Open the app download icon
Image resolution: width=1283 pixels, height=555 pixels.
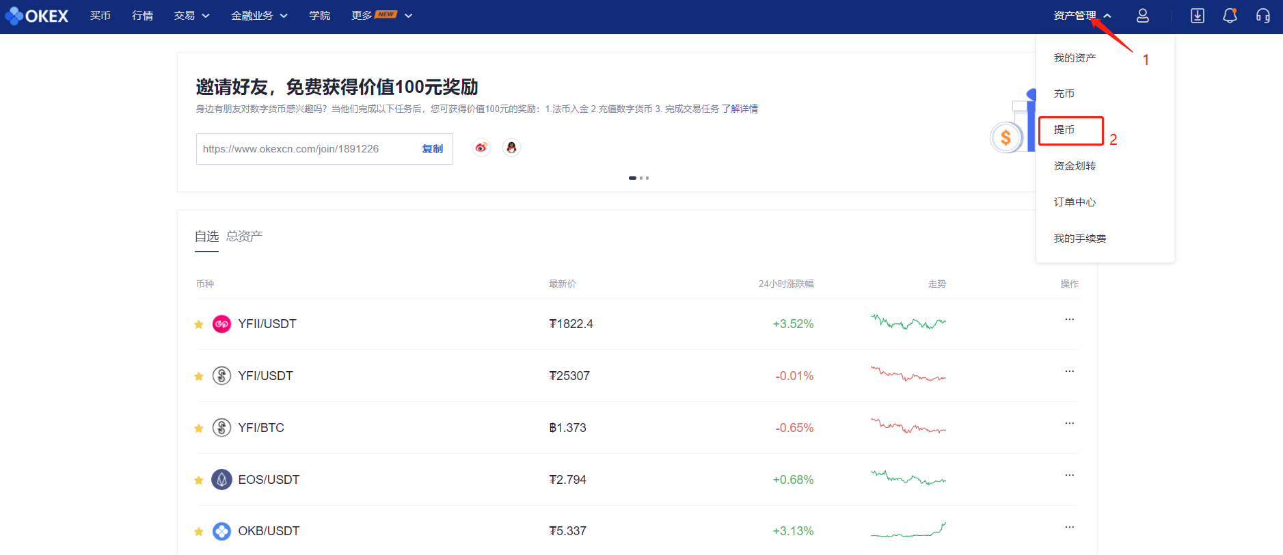1197,16
